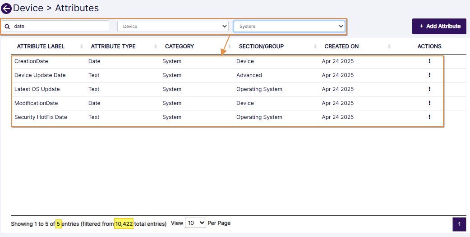Click the Attribute Label column header
Screen dimensions: 470x237
pyautogui.click(x=41, y=46)
